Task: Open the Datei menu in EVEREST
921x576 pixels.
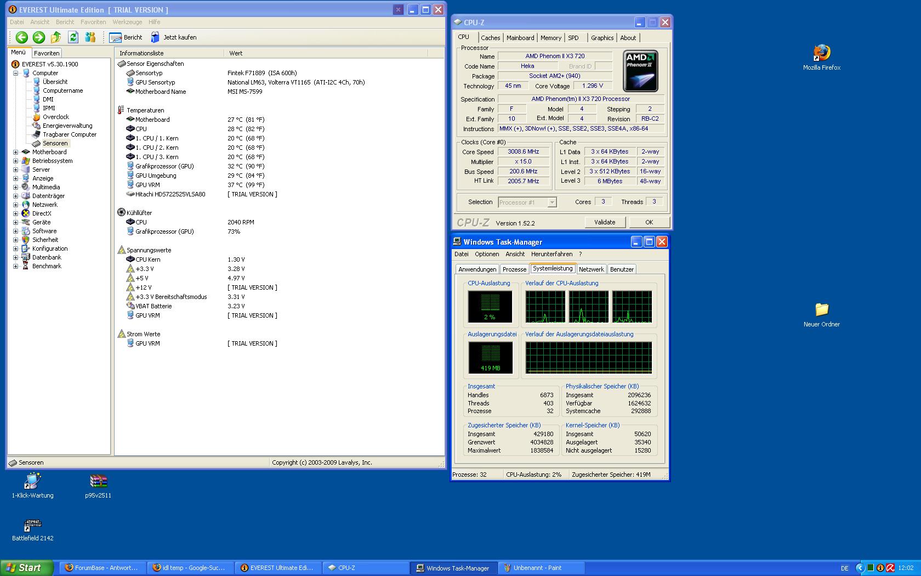Action: [x=17, y=22]
